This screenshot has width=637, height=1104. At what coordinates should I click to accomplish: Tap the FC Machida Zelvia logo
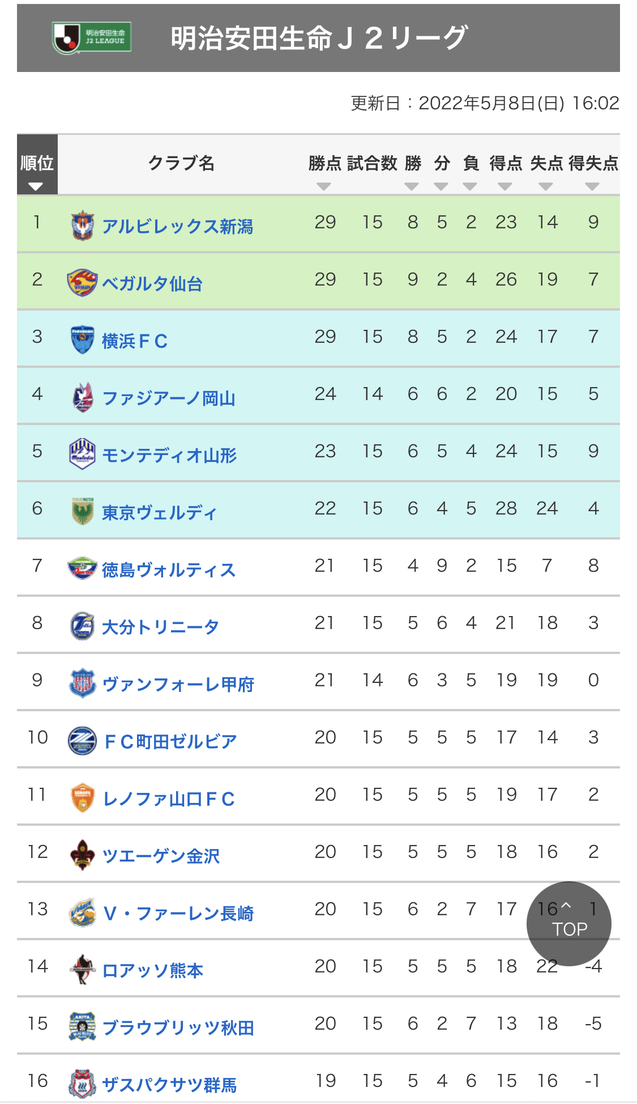[83, 740]
